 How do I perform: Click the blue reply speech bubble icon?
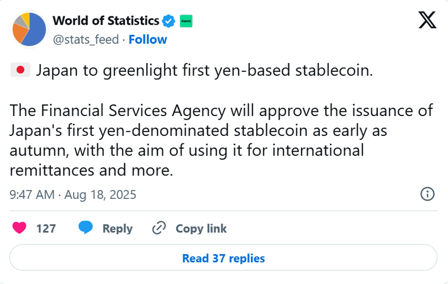pyautogui.click(x=86, y=228)
